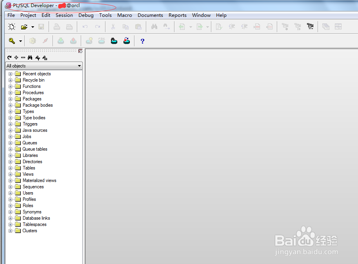Expand the Users folder node
358x264 pixels.
[10, 193]
